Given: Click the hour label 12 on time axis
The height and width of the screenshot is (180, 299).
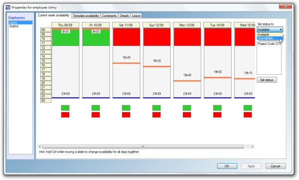Looking at the screenshot, I should 46,47.
